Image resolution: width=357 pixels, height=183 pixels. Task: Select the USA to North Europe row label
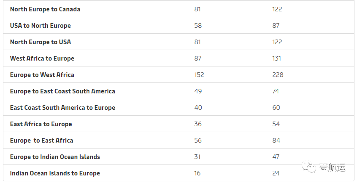40,26
